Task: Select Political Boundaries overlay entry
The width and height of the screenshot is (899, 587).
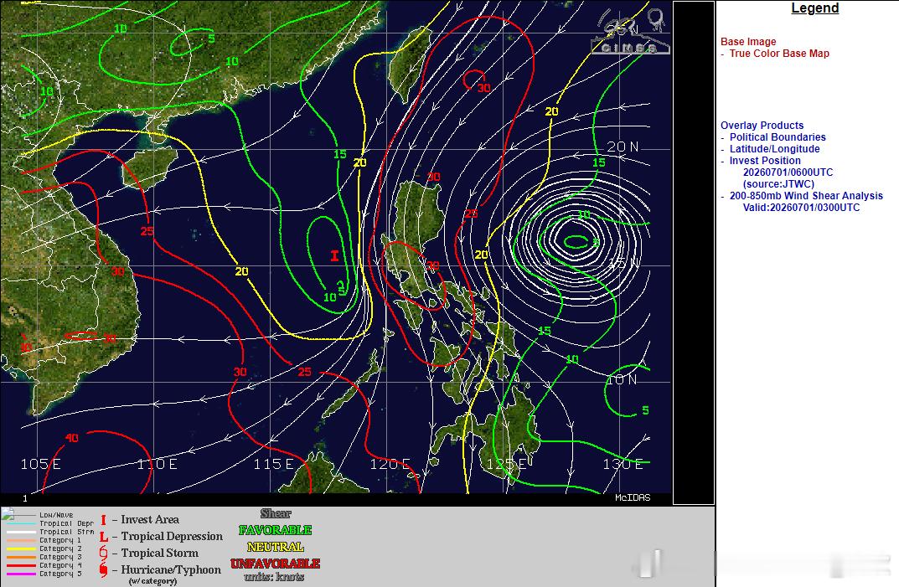Action: tap(777, 137)
